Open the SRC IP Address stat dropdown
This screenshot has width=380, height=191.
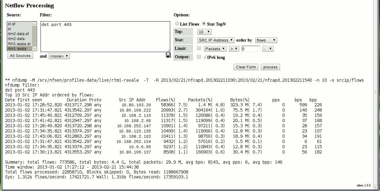[216, 40]
